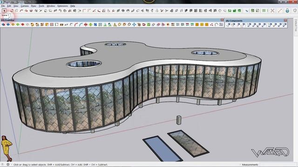This screenshot has height=167, width=298.
Task: Open the Extensions menu
Action: (62, 6)
